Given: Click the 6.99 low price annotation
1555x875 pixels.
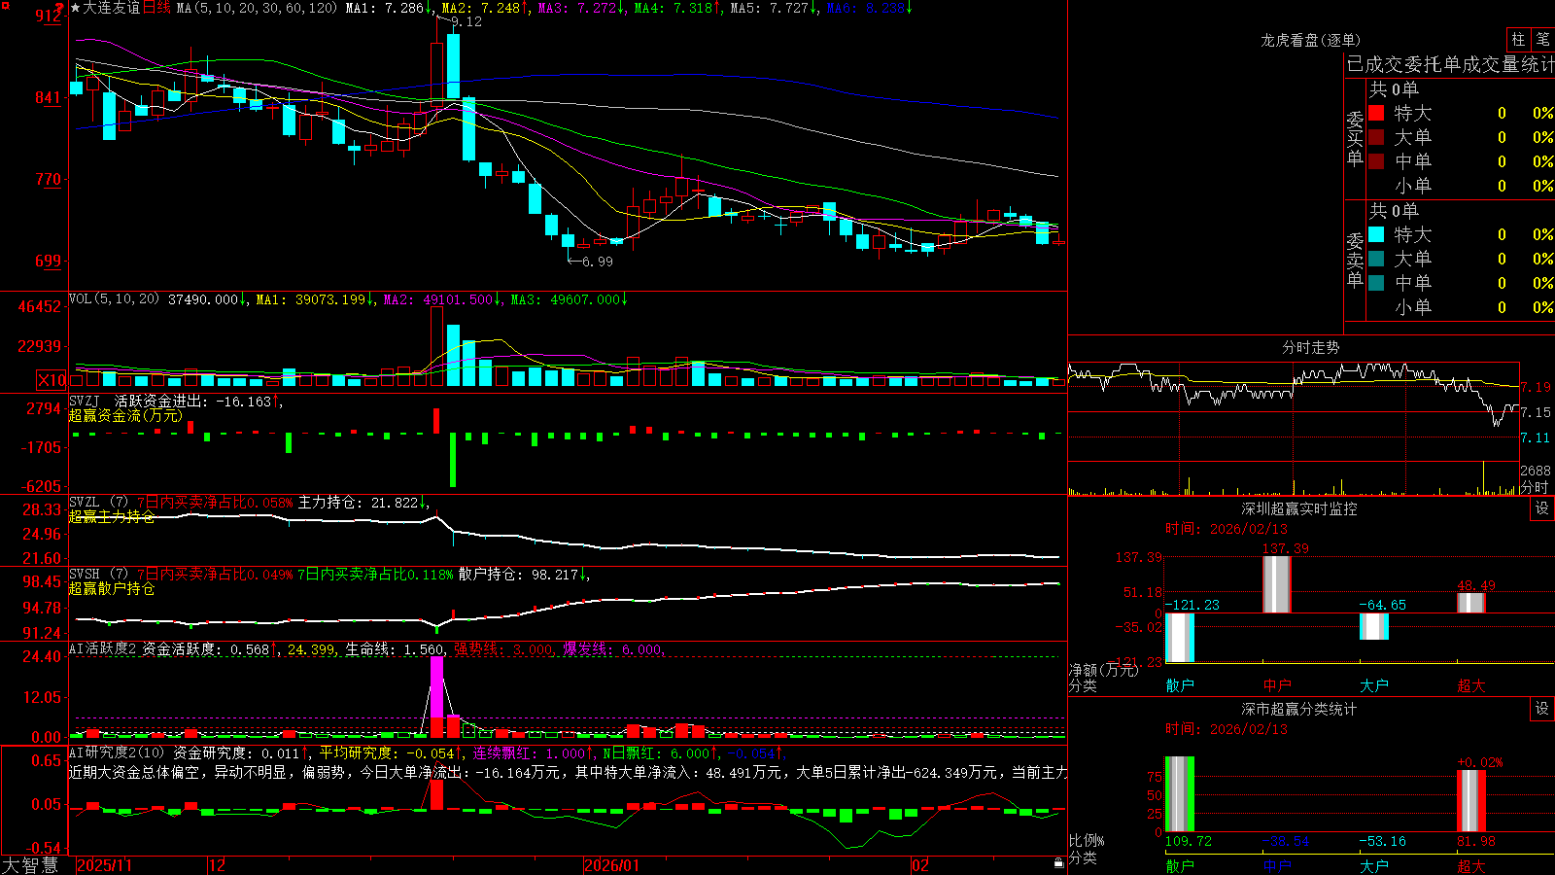Looking at the screenshot, I should (597, 262).
